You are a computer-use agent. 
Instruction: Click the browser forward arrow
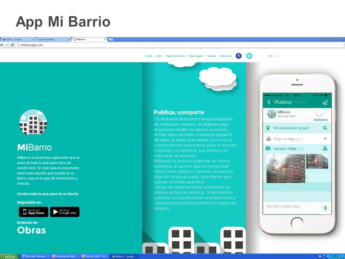click(x=7, y=45)
